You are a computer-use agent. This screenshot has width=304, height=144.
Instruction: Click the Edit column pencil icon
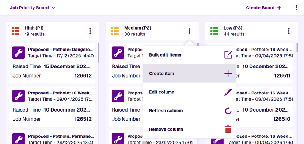pyautogui.click(x=228, y=92)
